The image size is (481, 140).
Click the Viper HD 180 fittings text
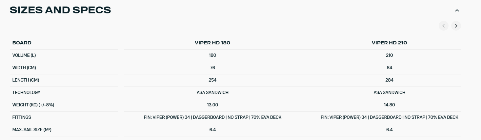212,117
